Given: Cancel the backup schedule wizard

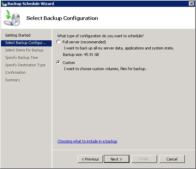Looking at the screenshot, I should [172, 159].
